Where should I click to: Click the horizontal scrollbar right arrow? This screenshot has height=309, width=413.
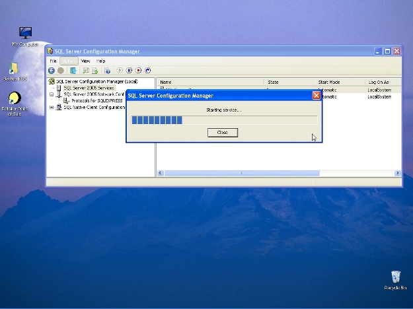click(397, 173)
